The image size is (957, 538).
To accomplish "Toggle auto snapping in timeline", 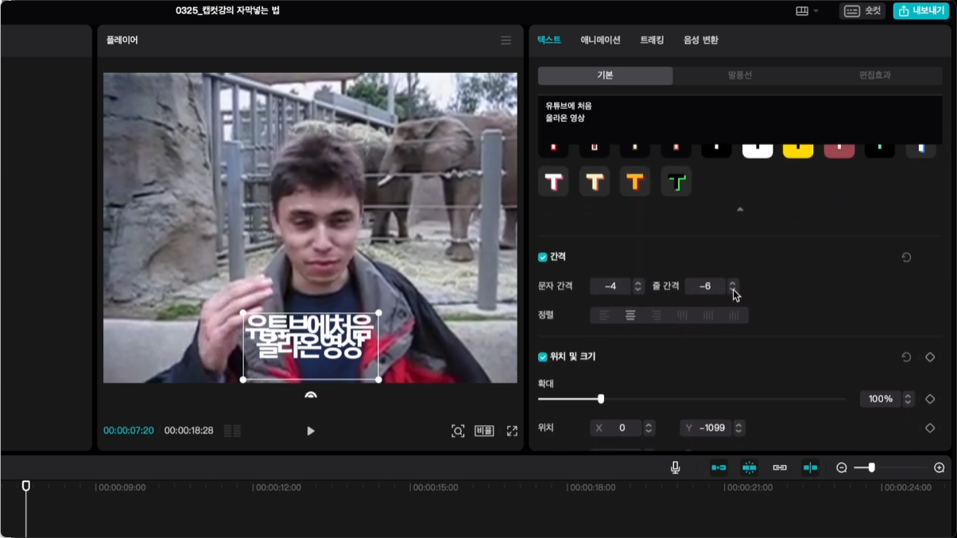I will [749, 468].
